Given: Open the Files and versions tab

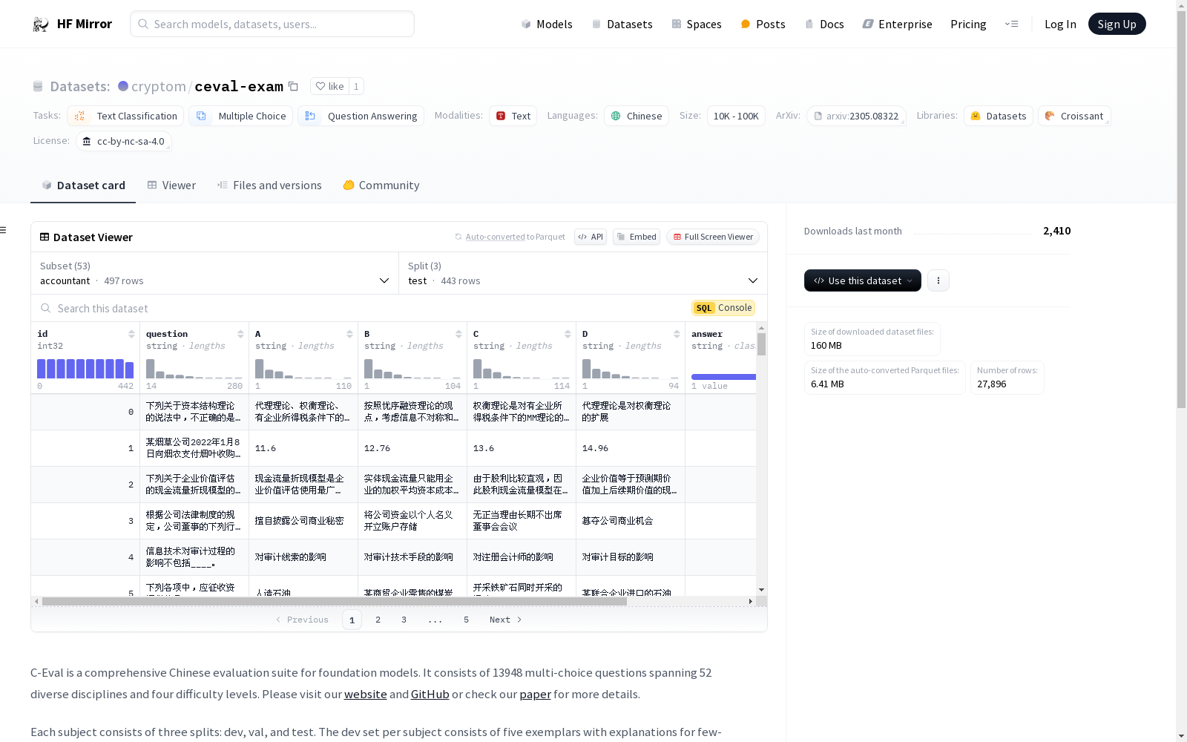Looking at the screenshot, I should pyautogui.click(x=269, y=185).
